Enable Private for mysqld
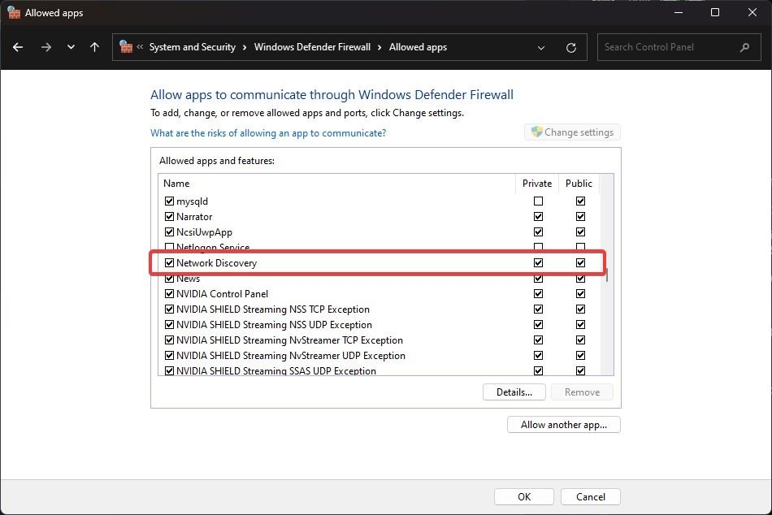 coord(538,201)
